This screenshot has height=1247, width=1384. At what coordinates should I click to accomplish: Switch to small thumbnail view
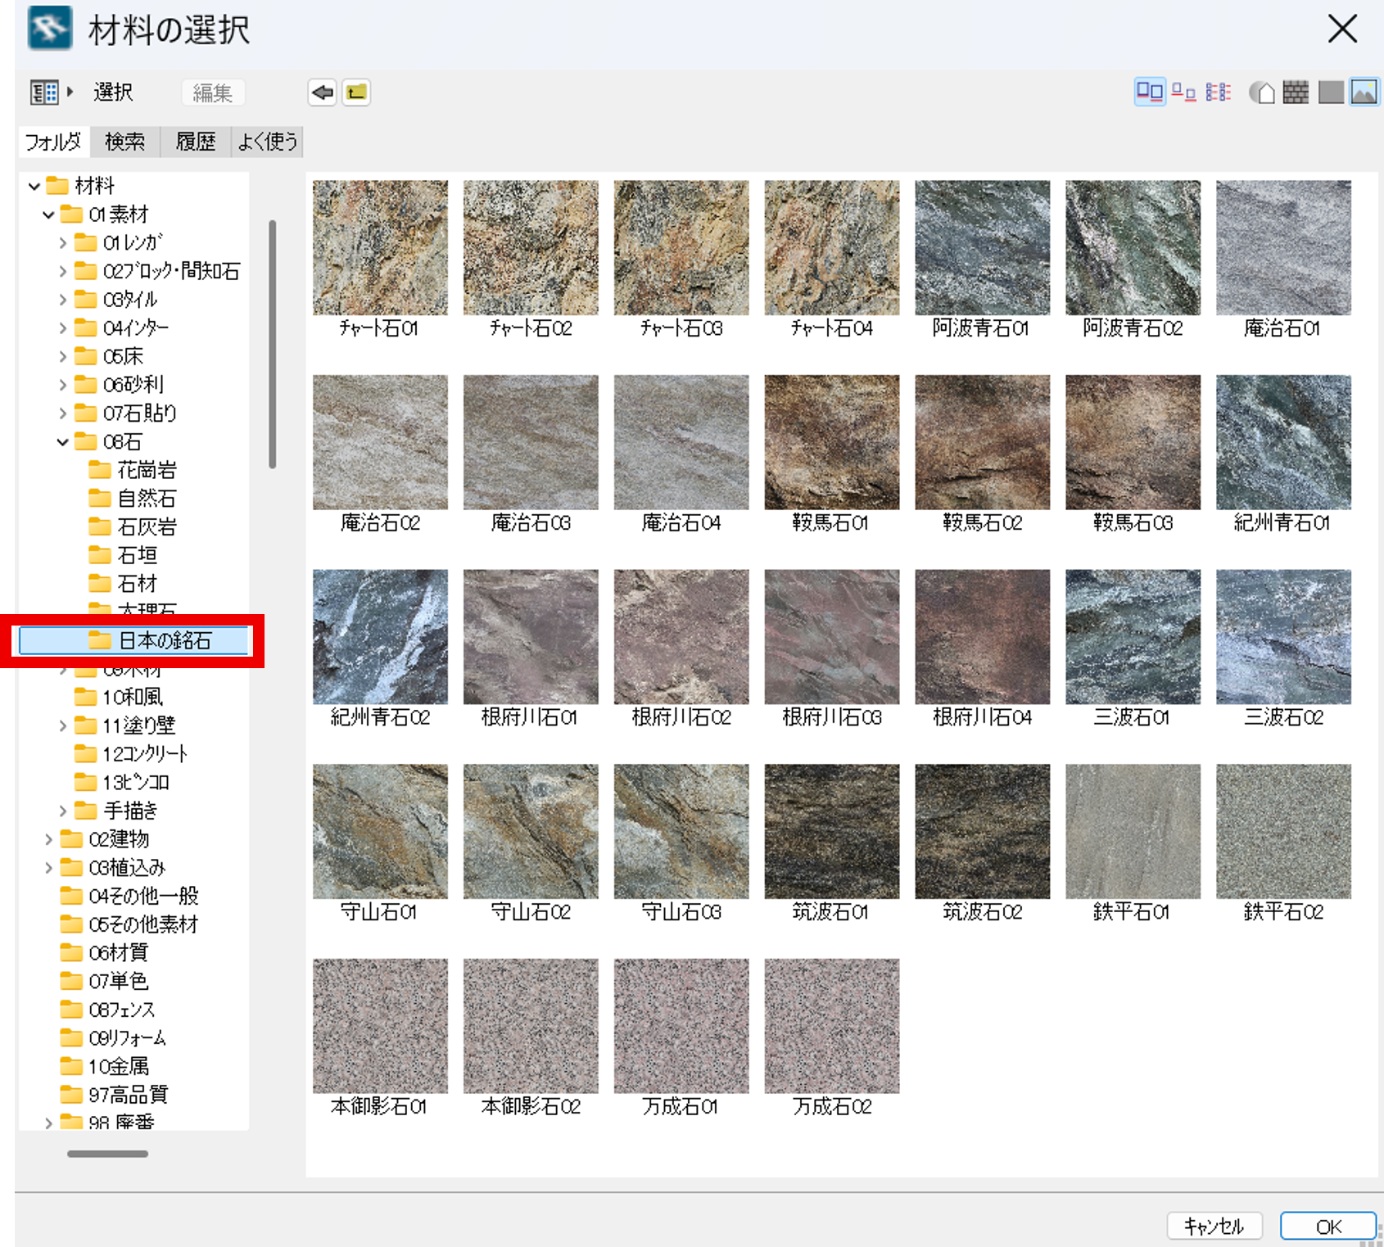[x=1183, y=93]
